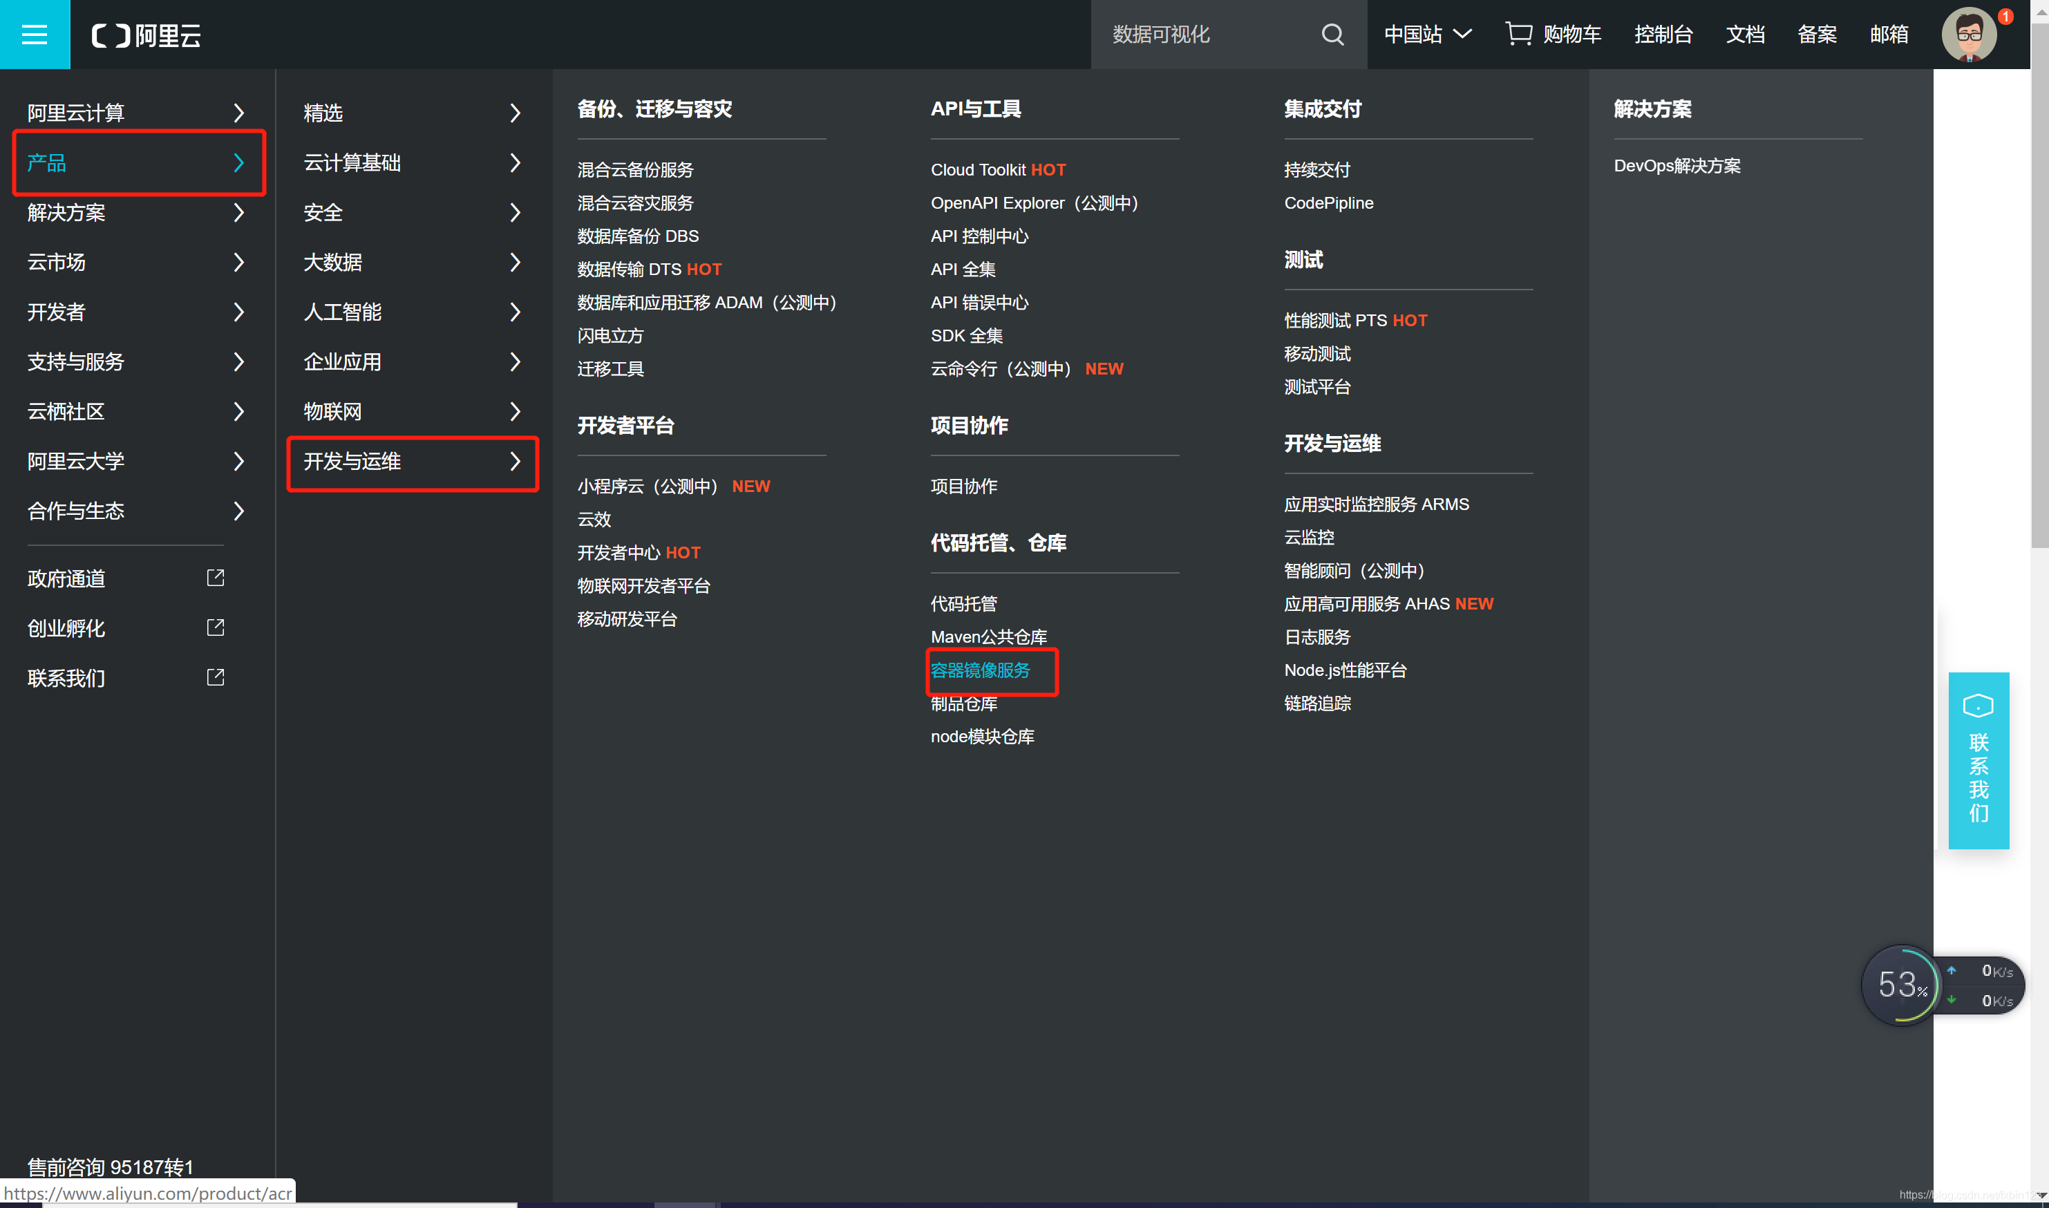
Task: Open external link icon beside 政府通道
Action: 216,578
